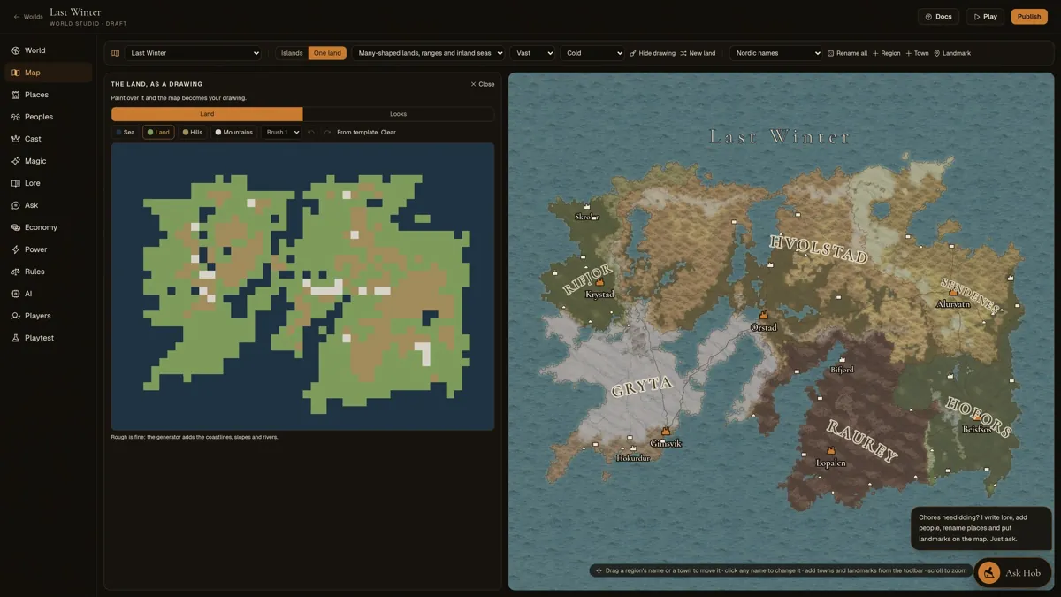This screenshot has height=597, width=1061.
Task: Choose the Mountains paint type
Action: pos(234,132)
